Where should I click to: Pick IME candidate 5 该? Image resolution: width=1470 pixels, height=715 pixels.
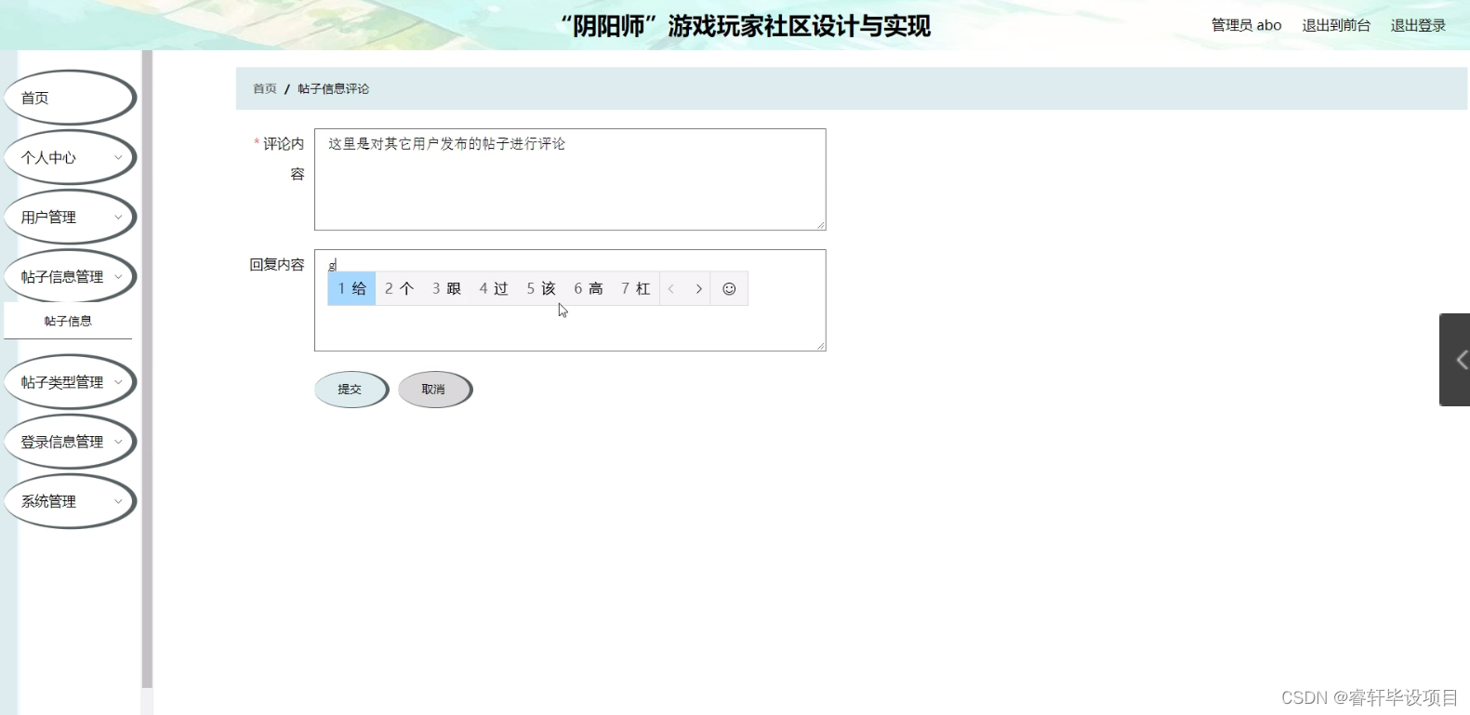(541, 289)
